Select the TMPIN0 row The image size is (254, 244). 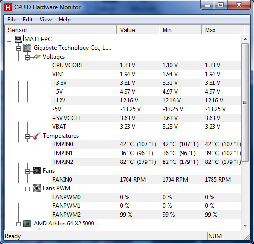click(x=146, y=144)
